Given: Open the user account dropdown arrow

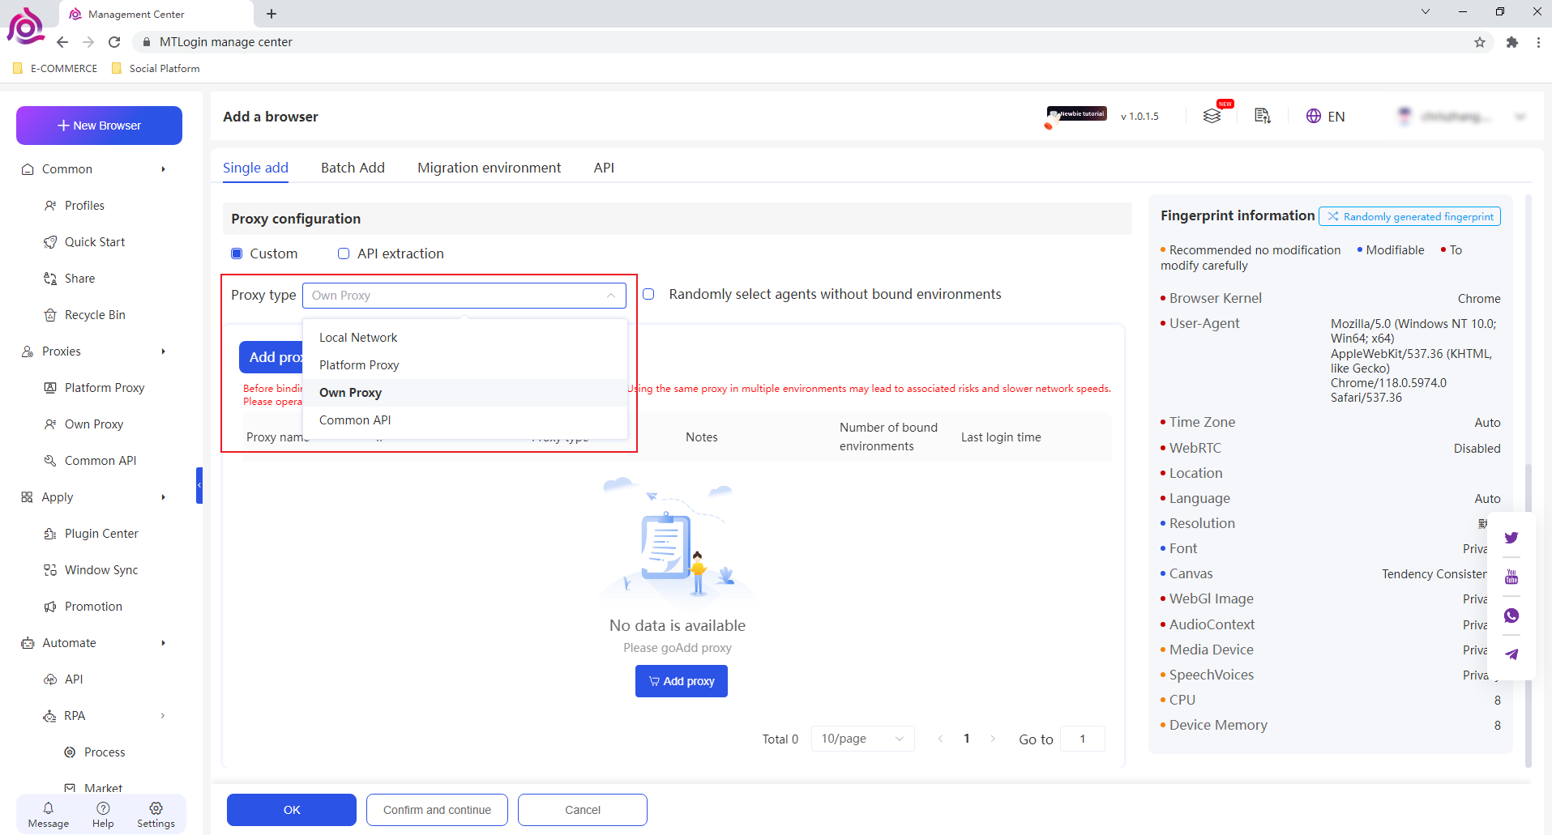Looking at the screenshot, I should tap(1520, 117).
